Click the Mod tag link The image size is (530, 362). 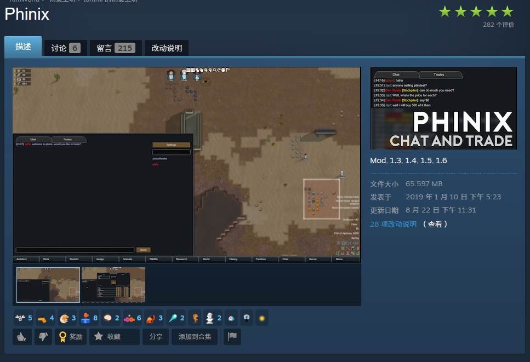(378, 160)
